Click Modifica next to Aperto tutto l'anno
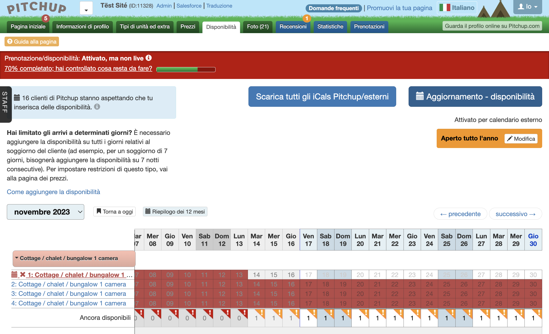Screen dimensions: 549x334 coord(521,139)
